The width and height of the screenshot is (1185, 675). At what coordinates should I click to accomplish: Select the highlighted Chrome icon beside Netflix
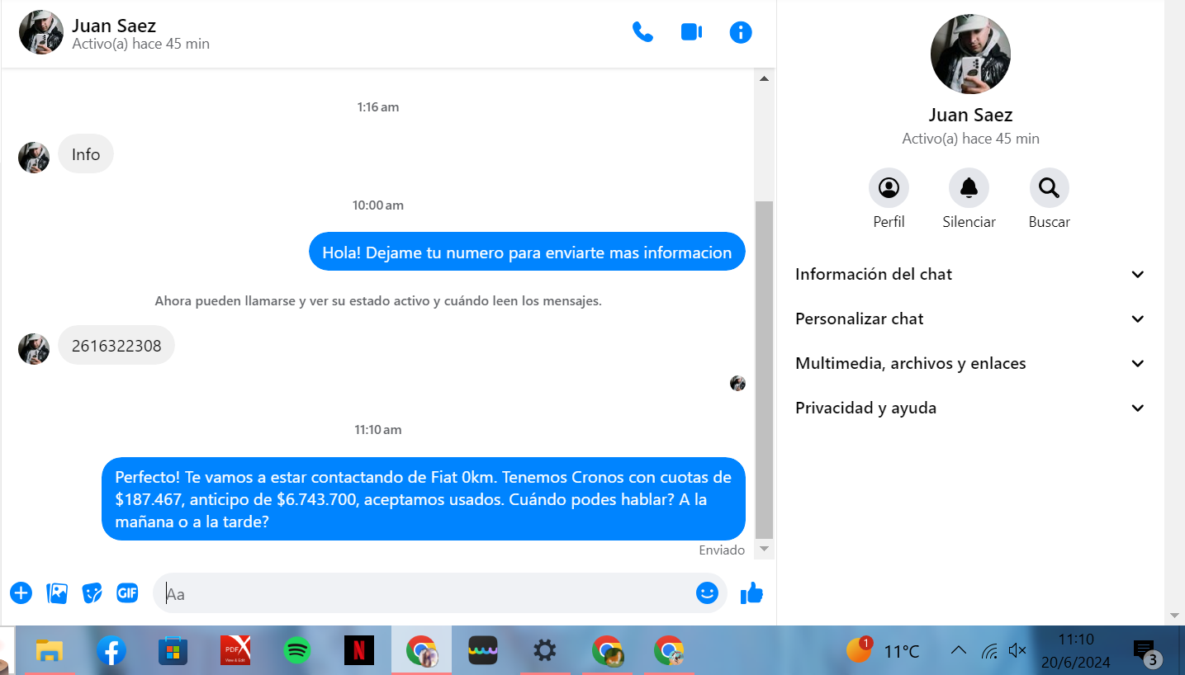(x=421, y=651)
